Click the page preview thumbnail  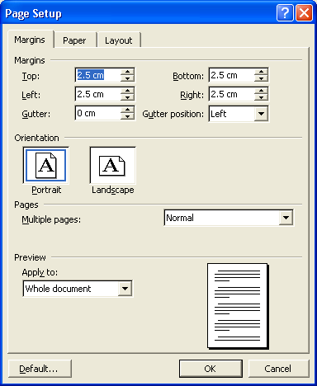pyautogui.click(x=238, y=306)
